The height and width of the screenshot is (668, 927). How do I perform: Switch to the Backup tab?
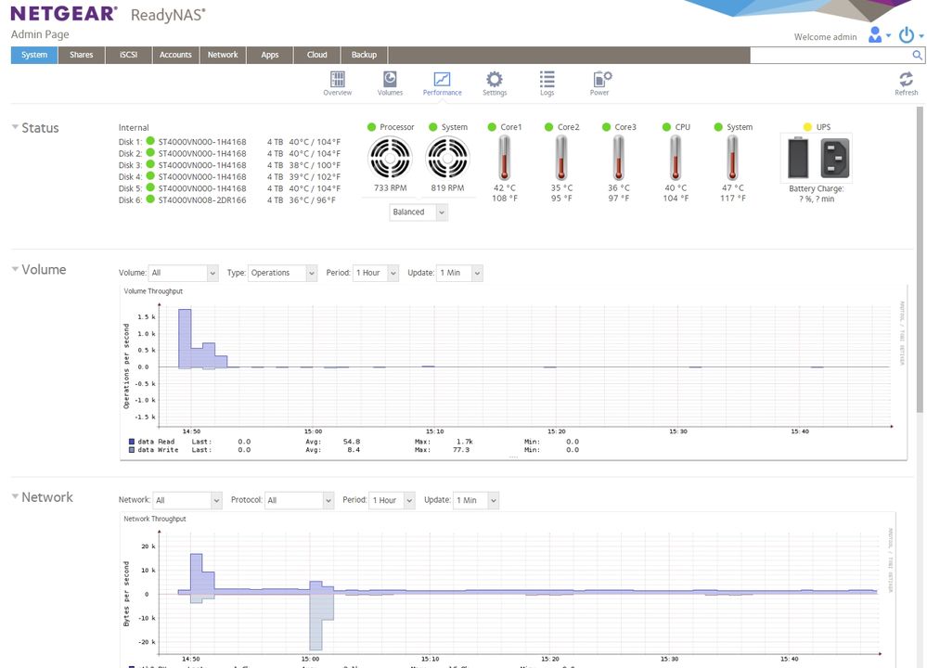coord(364,55)
